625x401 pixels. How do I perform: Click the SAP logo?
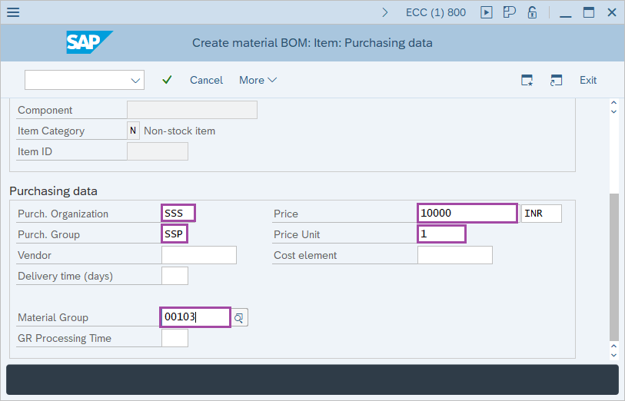pos(89,43)
